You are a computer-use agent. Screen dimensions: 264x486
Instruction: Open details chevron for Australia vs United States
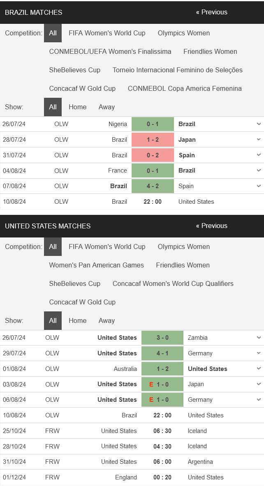pos(259,369)
